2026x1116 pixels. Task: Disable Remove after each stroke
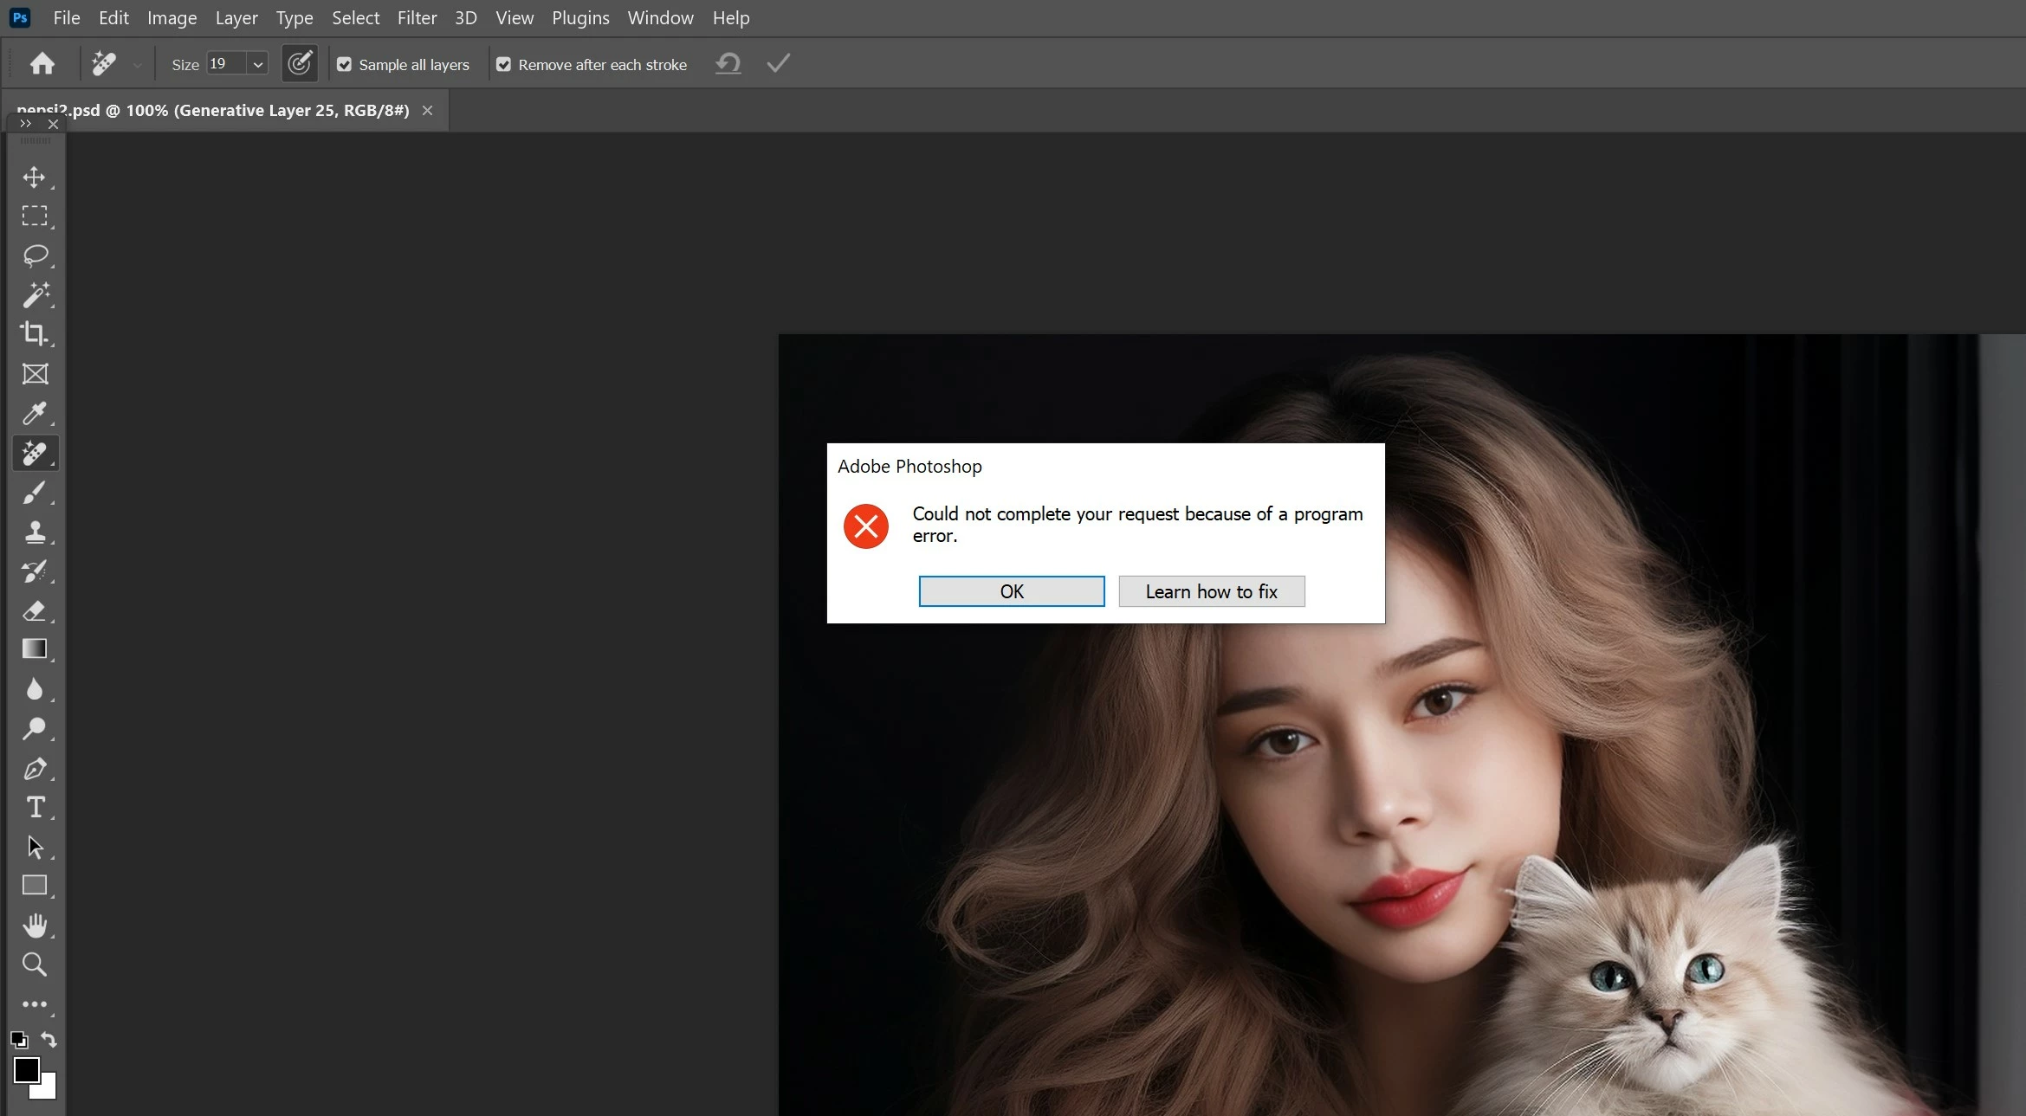(503, 65)
